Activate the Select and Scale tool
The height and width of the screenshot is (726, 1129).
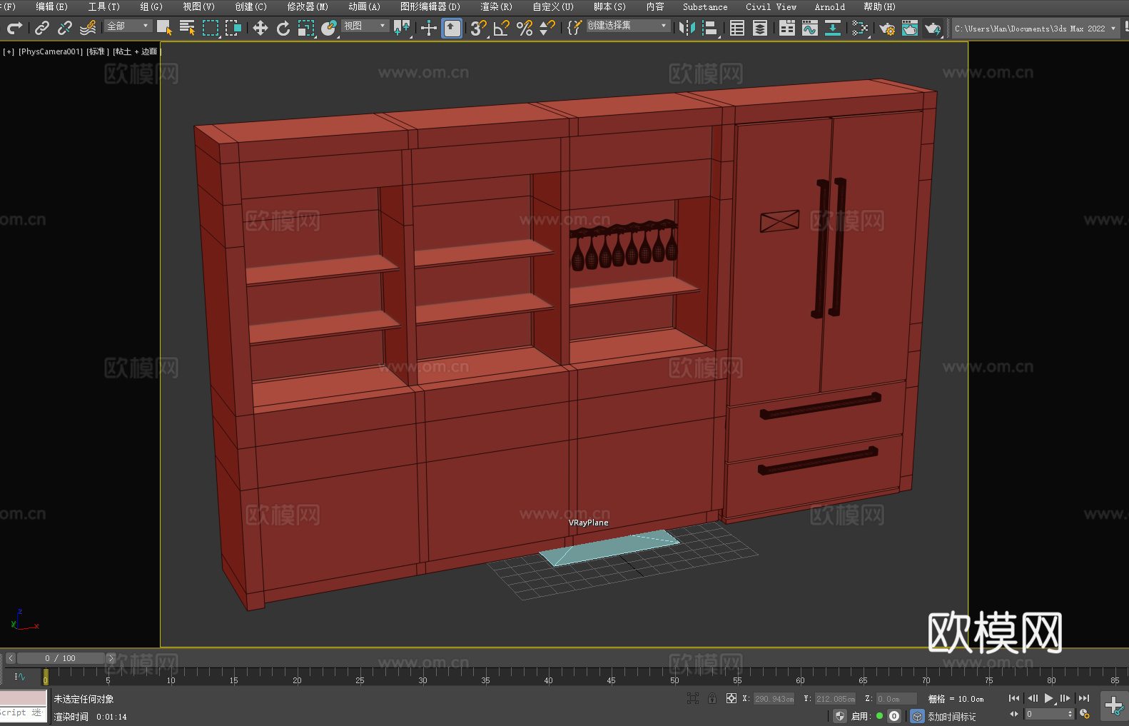pos(306,29)
